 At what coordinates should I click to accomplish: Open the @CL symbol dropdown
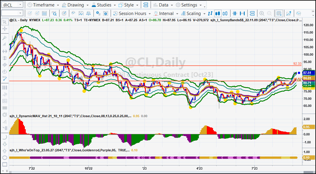(20, 5)
